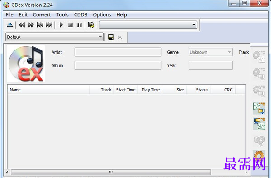Click the CDex album art thumbnail
Image resolution: width=274 pixels, height=178 pixels.
[26, 64]
